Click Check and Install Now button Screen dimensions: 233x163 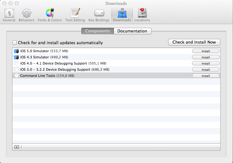194,42
